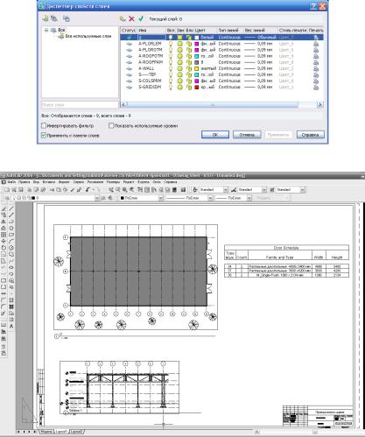
Task: Freeze layer A-ROOFOTM via sun icon
Action: pos(180,56)
